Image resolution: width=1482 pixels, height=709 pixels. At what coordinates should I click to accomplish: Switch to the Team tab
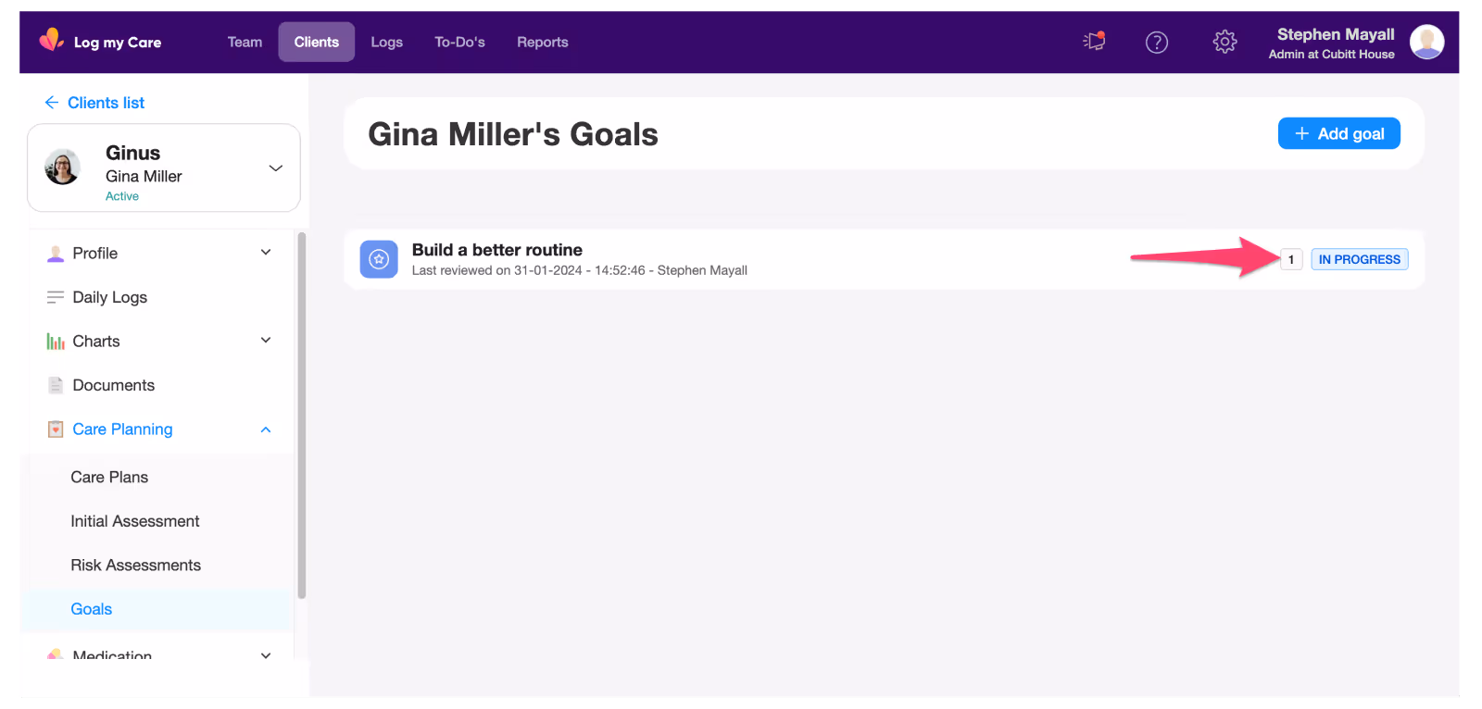pyautogui.click(x=245, y=42)
